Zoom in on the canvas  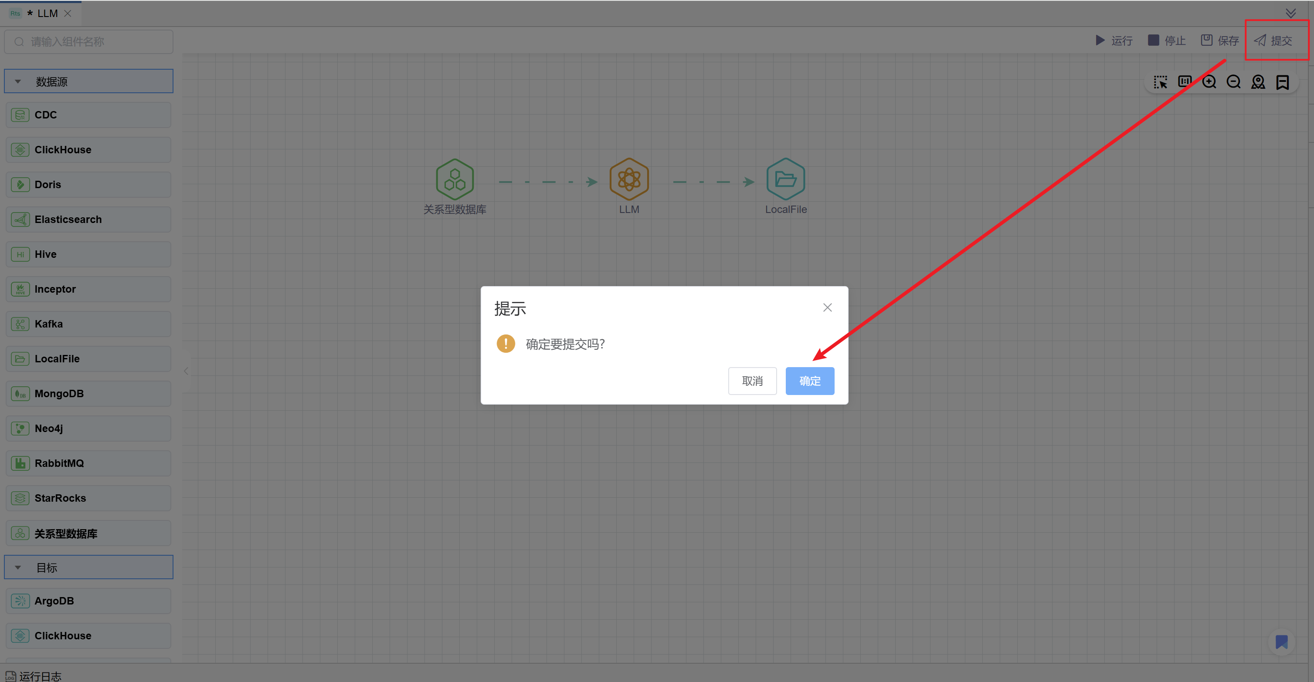[x=1209, y=82]
